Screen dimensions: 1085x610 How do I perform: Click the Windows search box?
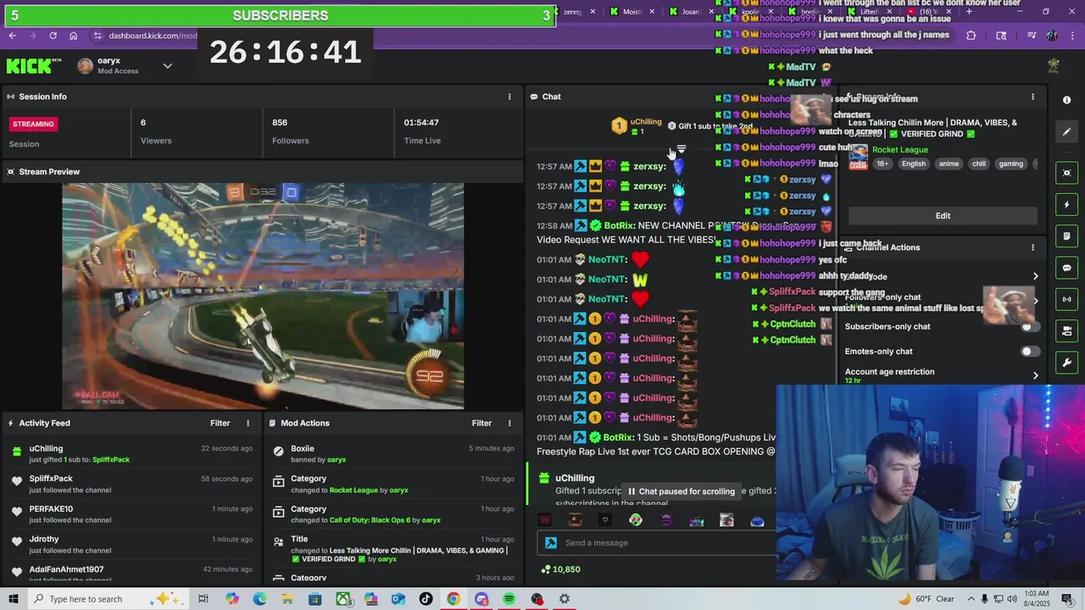point(108,599)
